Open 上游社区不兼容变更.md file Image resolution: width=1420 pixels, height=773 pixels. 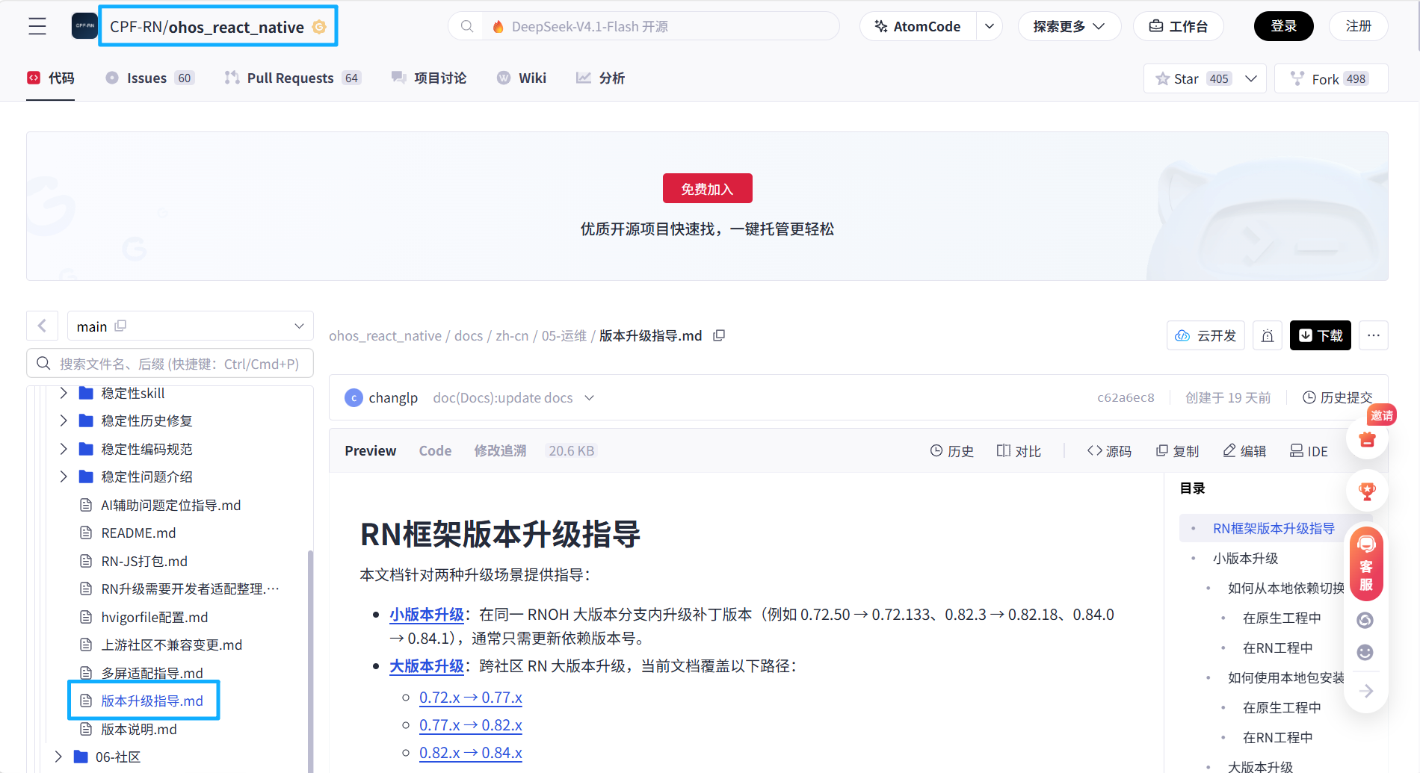171,645
